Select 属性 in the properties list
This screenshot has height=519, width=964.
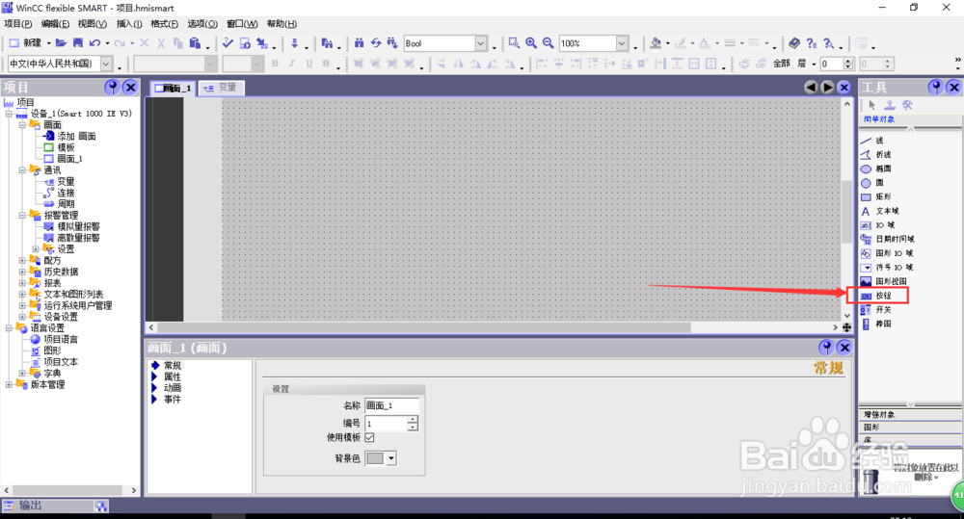(173, 376)
